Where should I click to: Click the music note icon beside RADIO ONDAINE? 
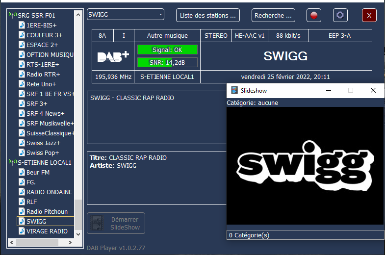point(22,192)
